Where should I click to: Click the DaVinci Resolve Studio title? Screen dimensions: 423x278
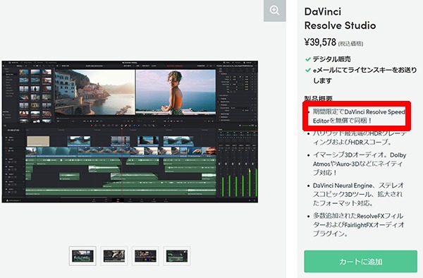point(340,18)
